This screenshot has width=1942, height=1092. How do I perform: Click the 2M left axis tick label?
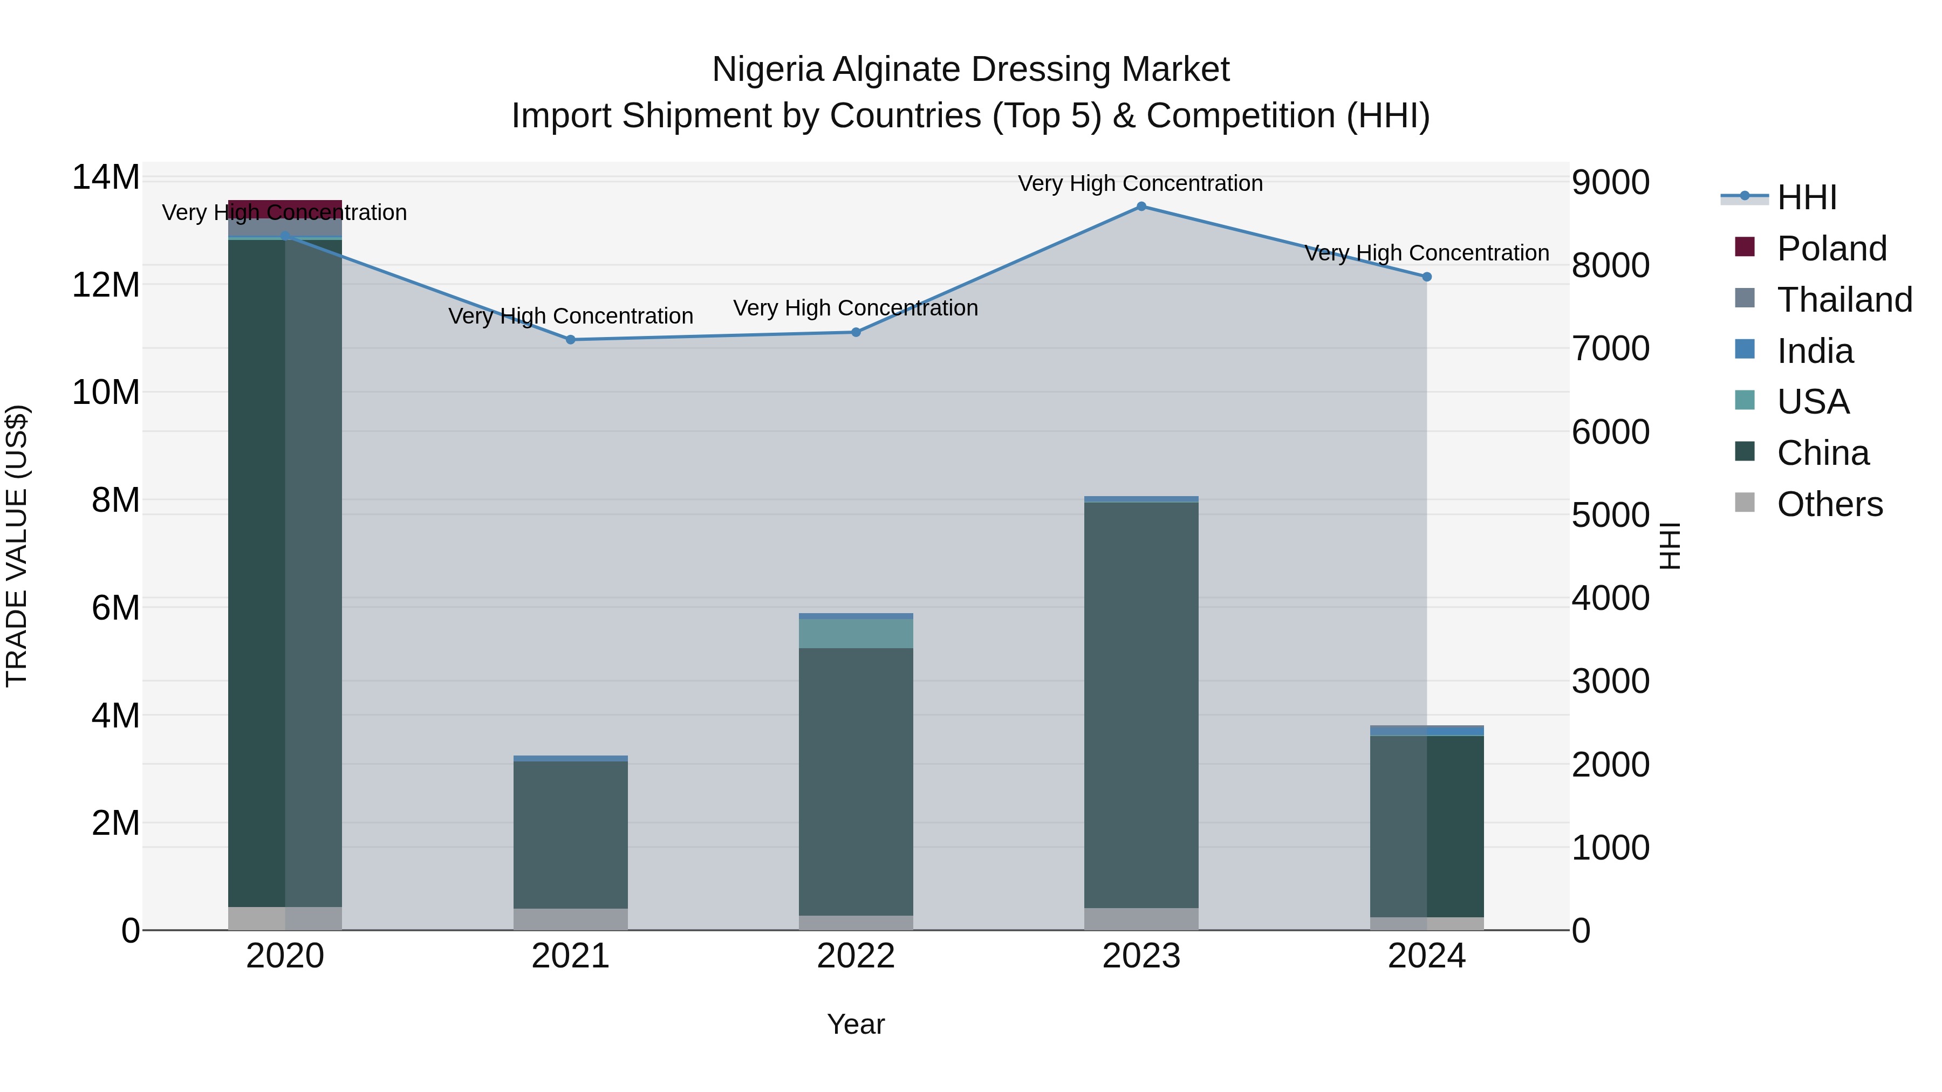click(116, 823)
